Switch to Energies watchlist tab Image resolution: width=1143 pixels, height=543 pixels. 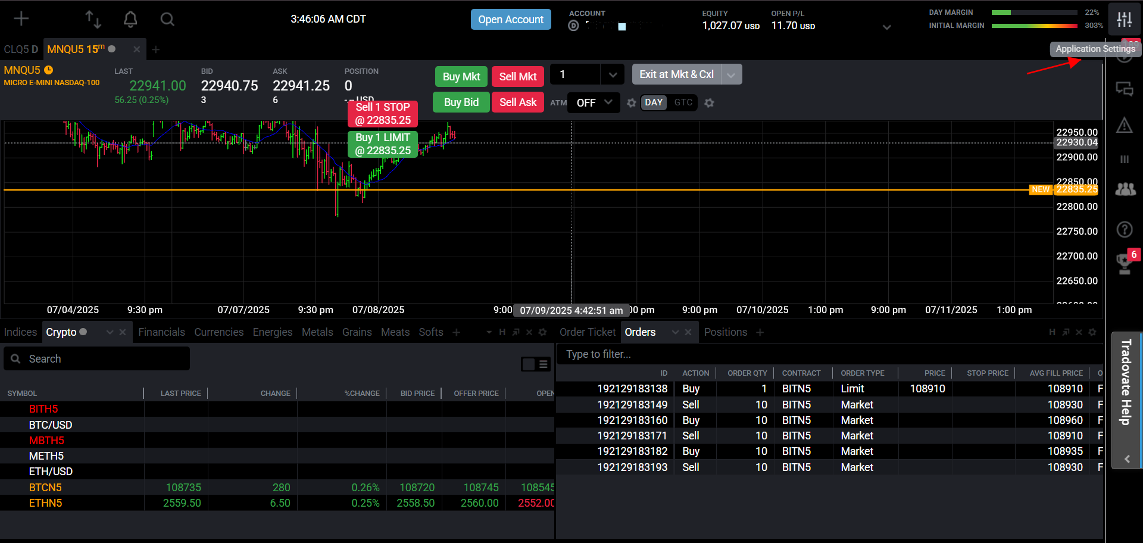273,332
